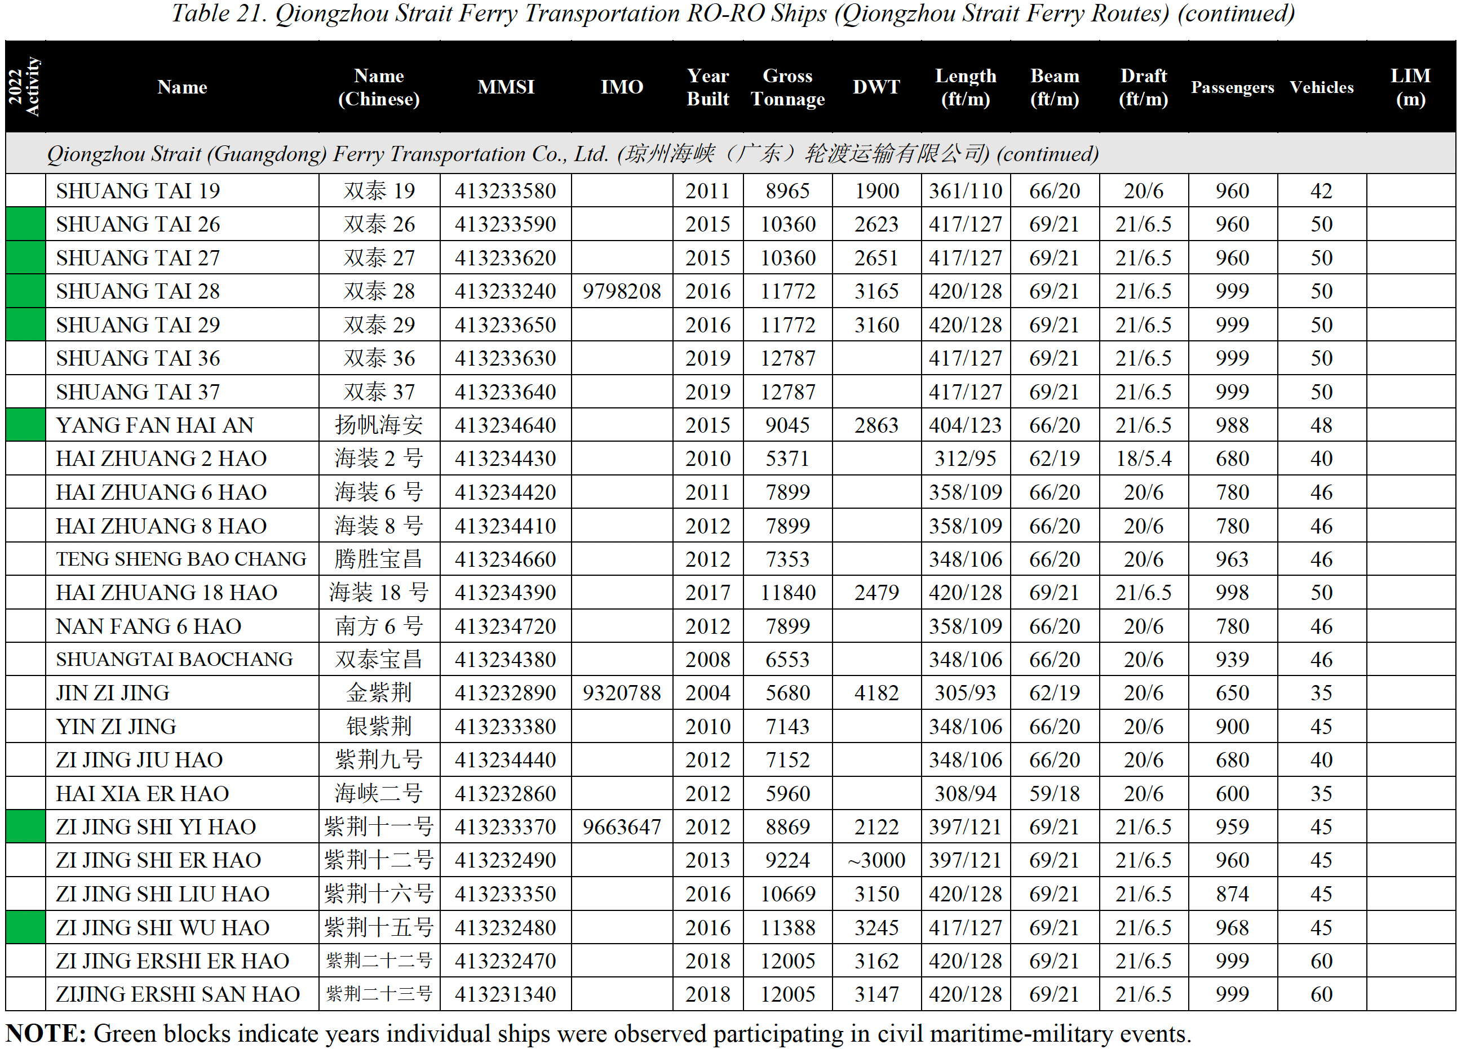Click the Passengers column header
The image size is (1461, 1049).
tap(1232, 87)
